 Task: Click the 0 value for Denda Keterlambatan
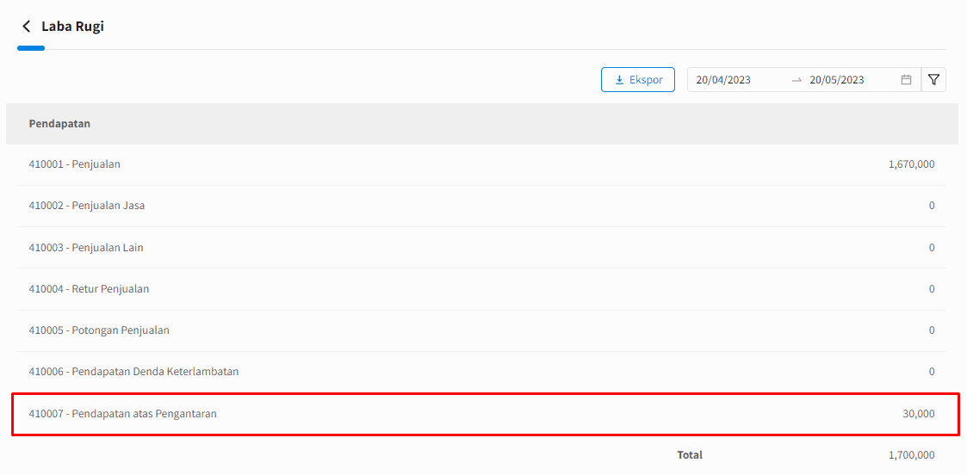pos(932,372)
